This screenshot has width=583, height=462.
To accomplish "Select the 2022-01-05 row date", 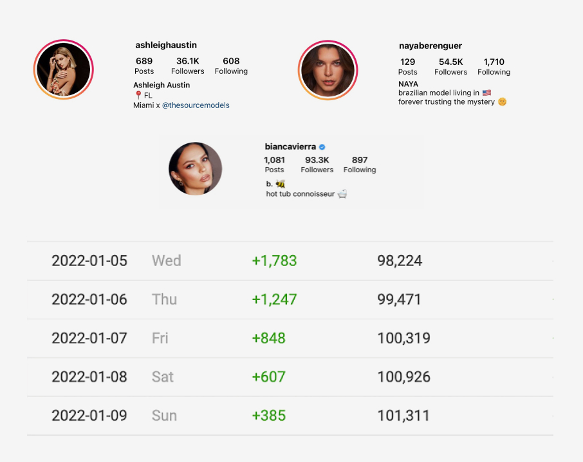I will tap(89, 261).
